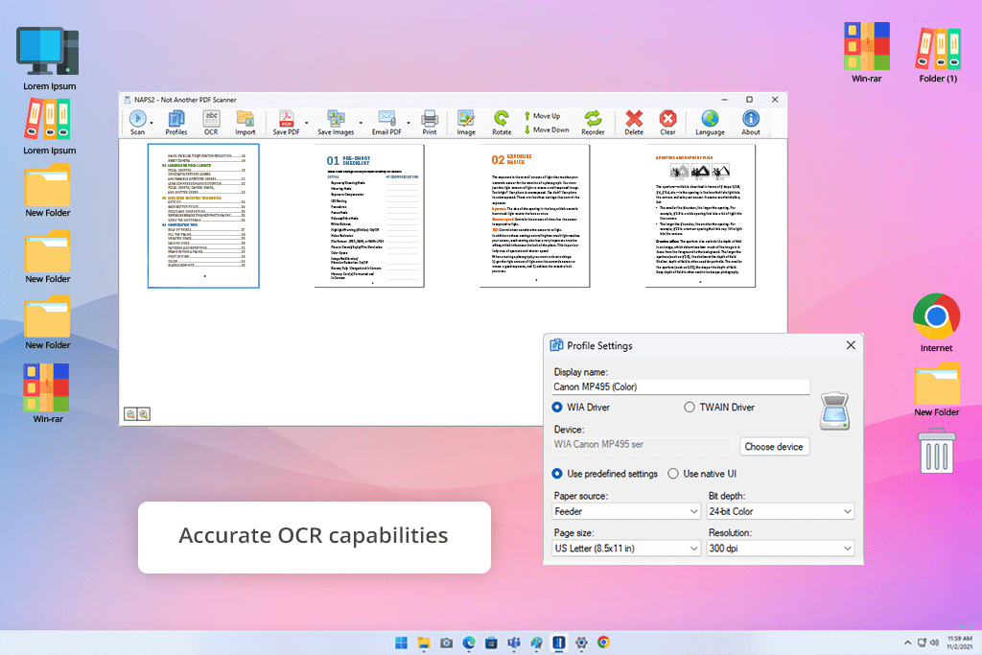Import a file using Import
This screenshot has height=655, width=982.
pyautogui.click(x=245, y=122)
